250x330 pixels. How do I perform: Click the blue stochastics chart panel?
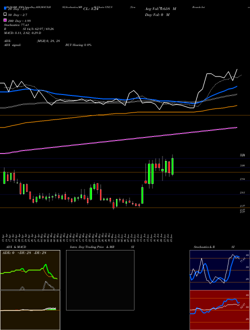219,270
